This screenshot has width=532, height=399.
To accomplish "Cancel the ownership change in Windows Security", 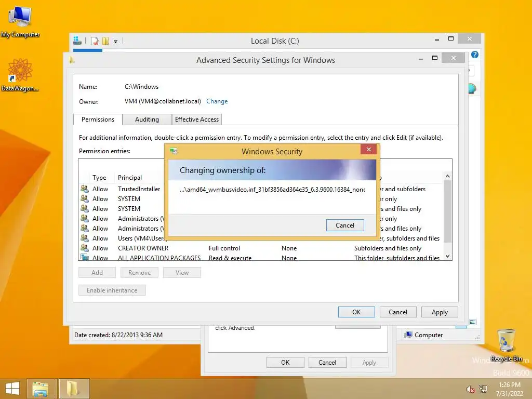I will 345,225.
